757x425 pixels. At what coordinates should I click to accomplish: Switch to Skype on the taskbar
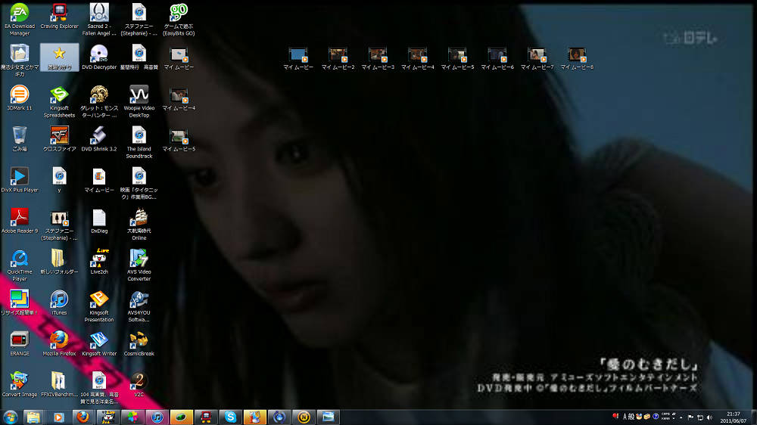[x=230, y=417]
